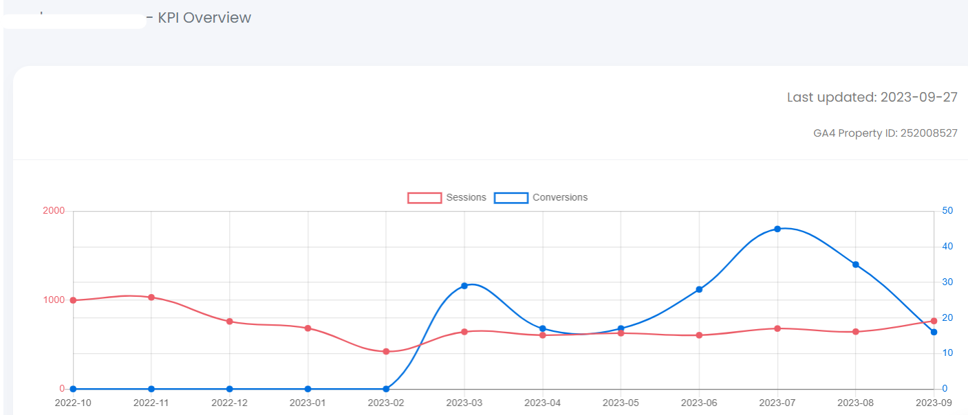
Task: Click the Sessions data point at 2023-06
Action: [699, 335]
